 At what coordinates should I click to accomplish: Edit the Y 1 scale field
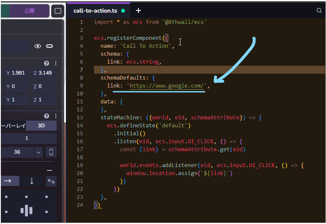17,100
